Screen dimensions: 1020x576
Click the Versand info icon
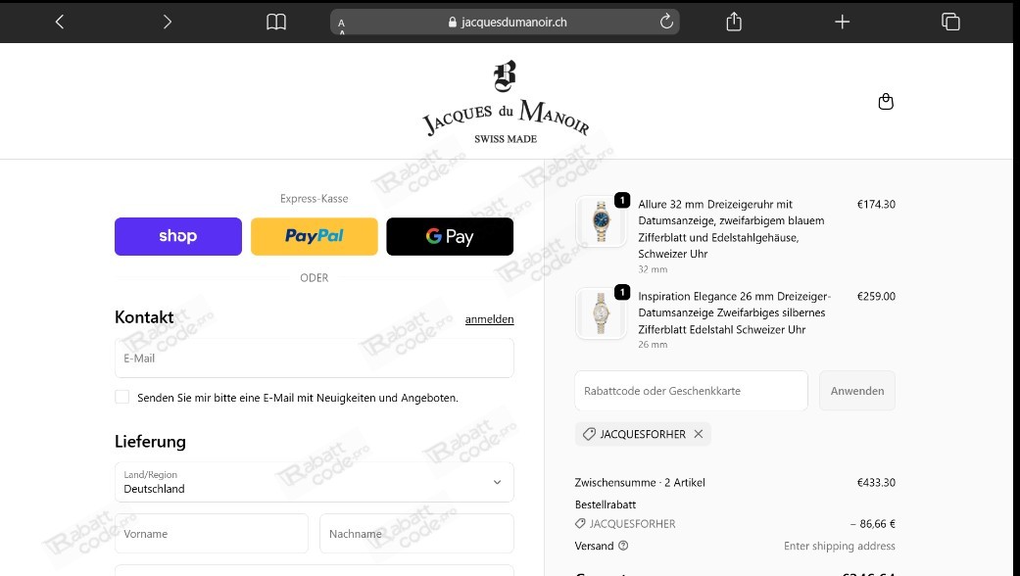tap(625, 546)
